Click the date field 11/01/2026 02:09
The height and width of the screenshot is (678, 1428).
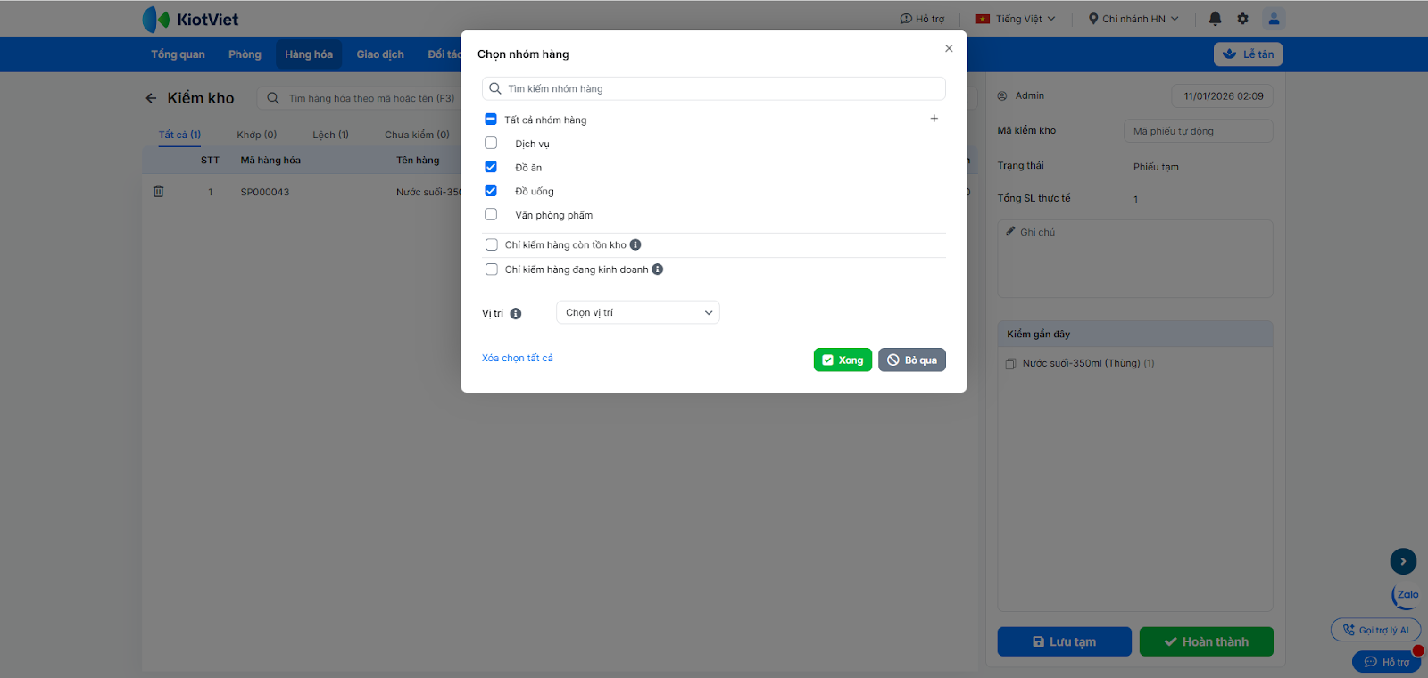[x=1223, y=96]
